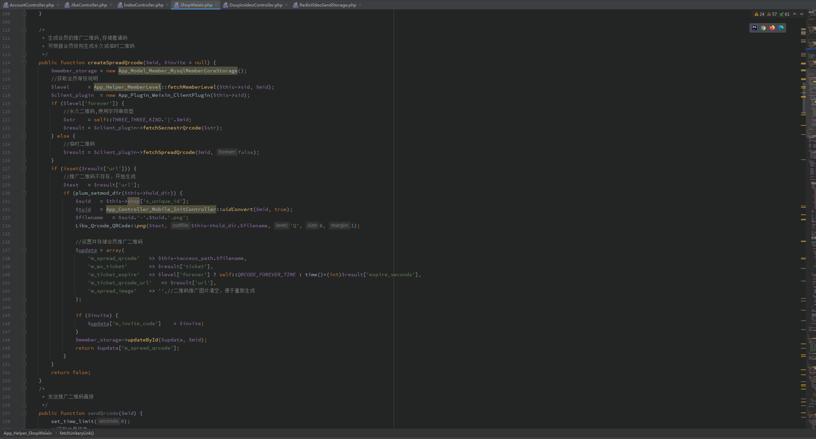The height and width of the screenshot is (439, 816).
Task: Open file preview in Edge browser
Action: point(781,28)
